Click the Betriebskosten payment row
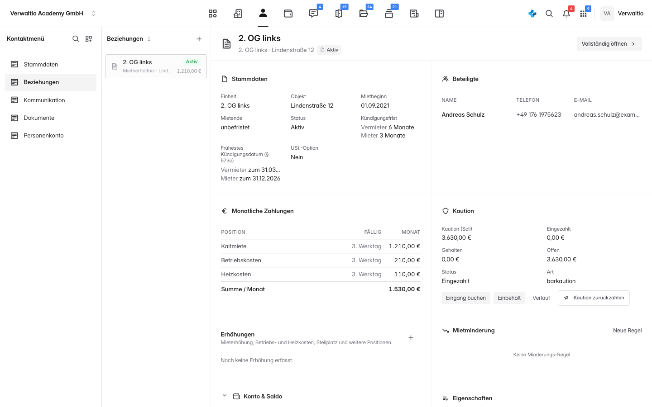 point(321,260)
